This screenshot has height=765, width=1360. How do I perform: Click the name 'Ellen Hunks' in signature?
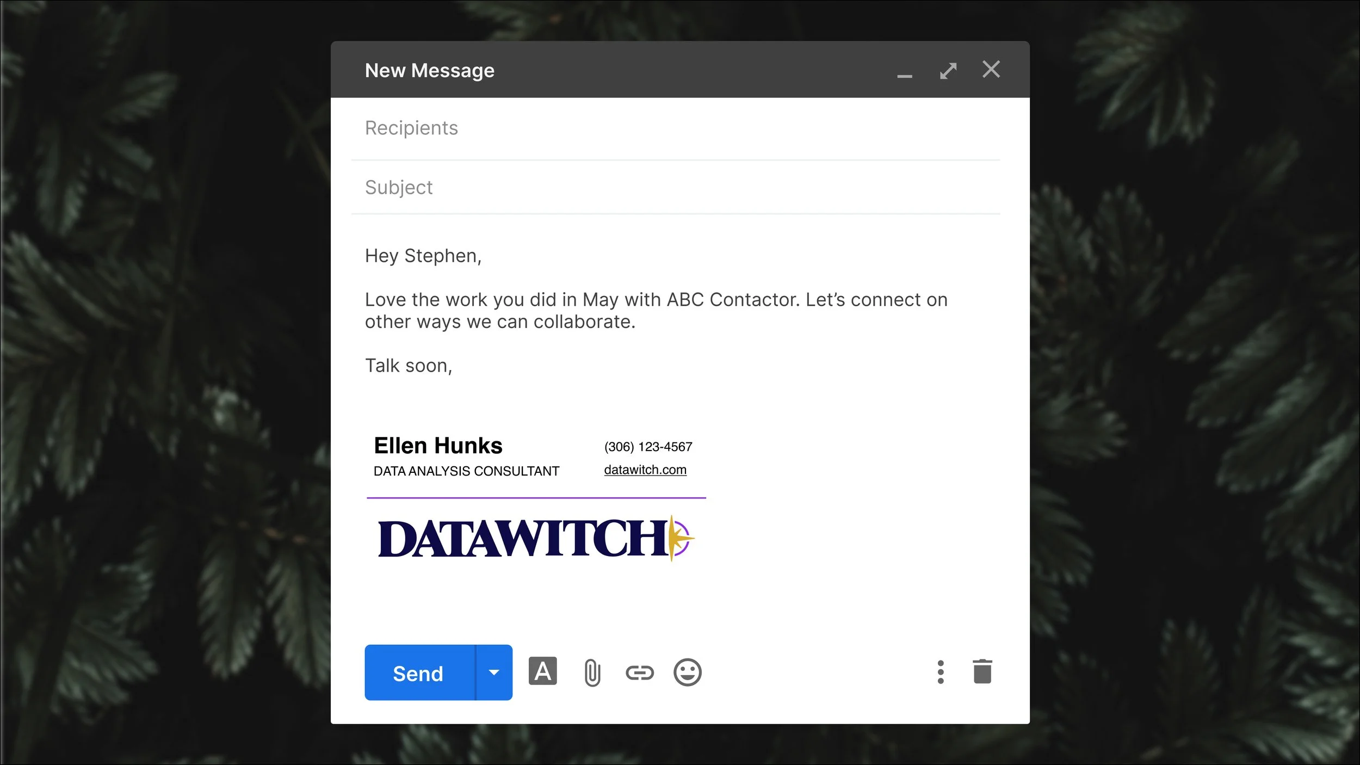point(438,446)
